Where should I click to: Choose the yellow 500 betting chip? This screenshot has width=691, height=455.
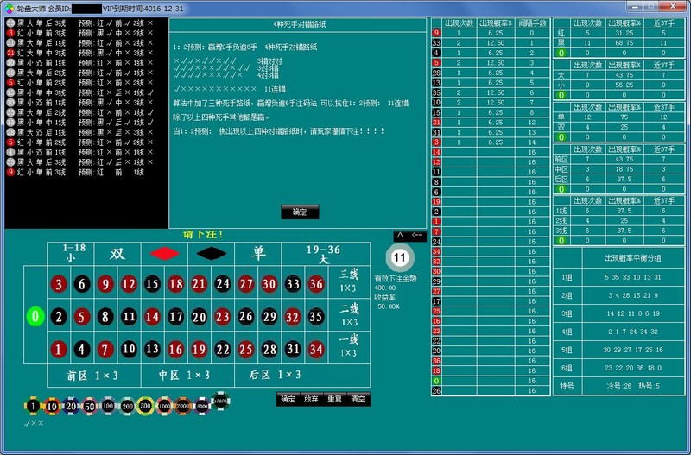(145, 405)
